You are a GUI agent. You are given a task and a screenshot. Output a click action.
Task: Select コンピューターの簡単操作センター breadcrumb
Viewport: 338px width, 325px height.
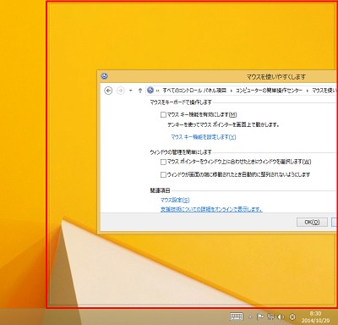[x=269, y=91]
